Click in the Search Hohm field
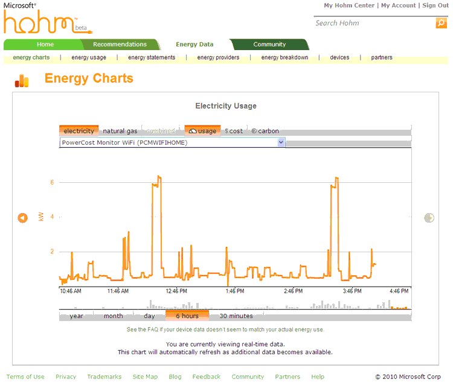This screenshot has height=382, width=453. coord(374,23)
